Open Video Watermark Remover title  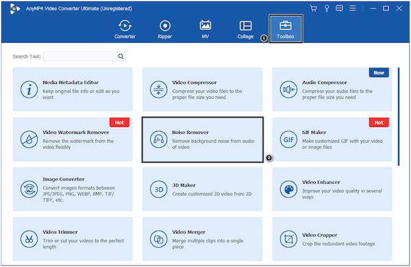coord(76,132)
